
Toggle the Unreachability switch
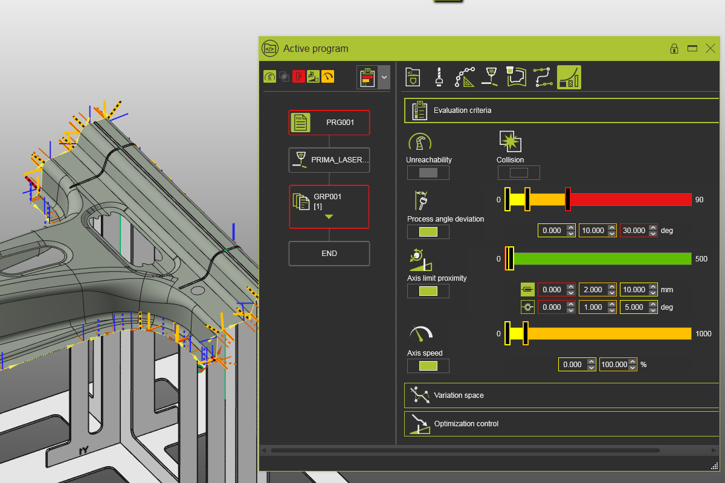(428, 173)
